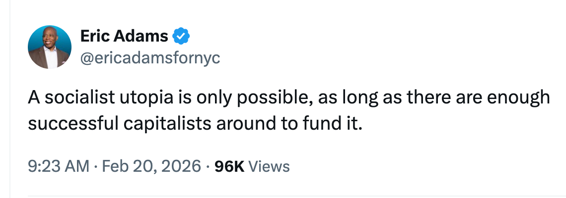
Task: Open Eric Adams' profile picture
Action: [x=50, y=47]
